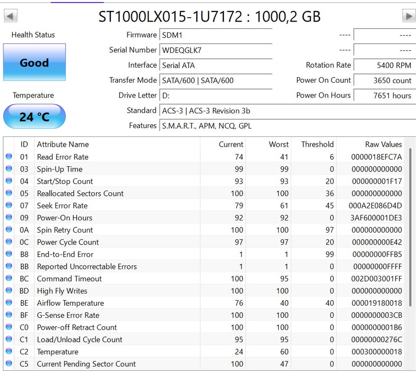This screenshot has width=416, height=372.
Task: Click the Drive Letter field D:
Action: point(216,95)
